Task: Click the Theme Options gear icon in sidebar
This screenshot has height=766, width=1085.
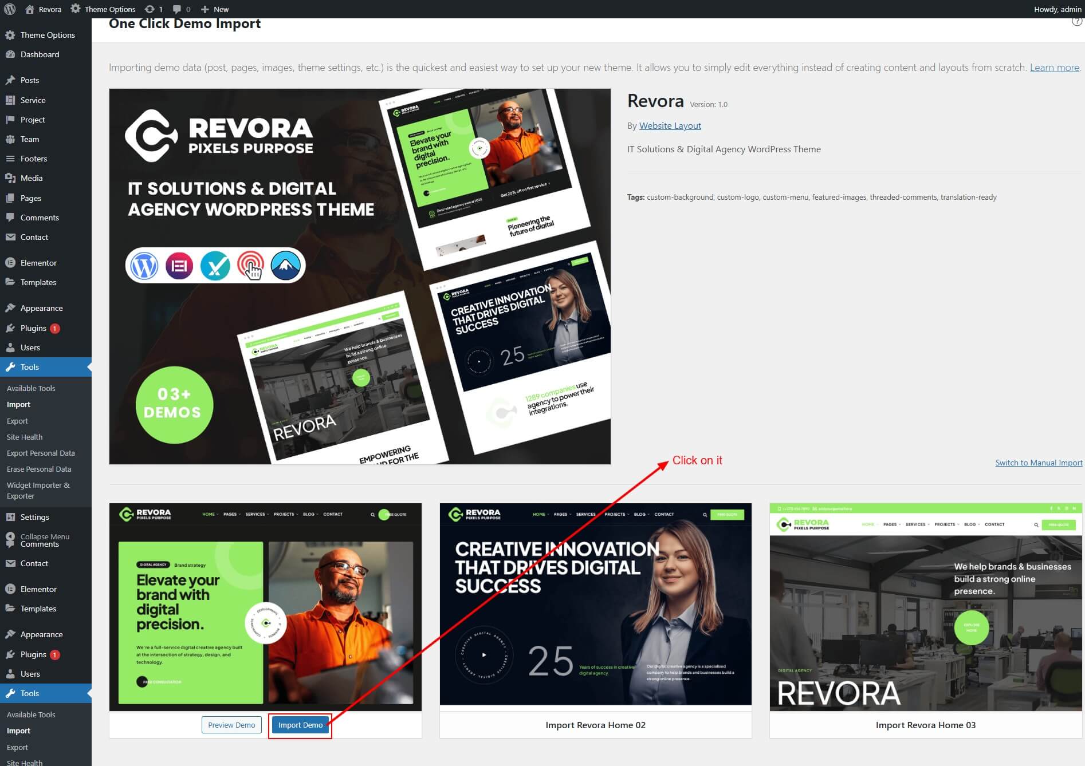Action: [10, 35]
